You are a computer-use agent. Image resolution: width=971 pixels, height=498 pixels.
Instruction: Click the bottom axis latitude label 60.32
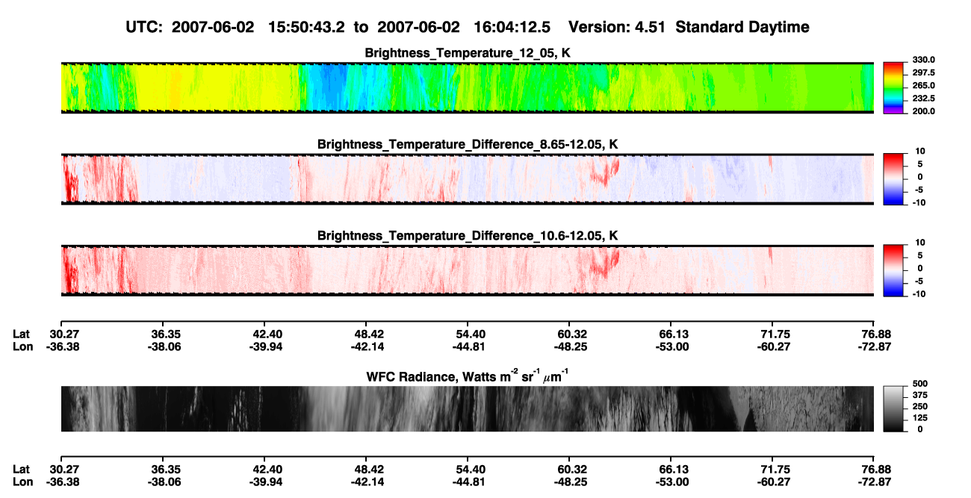tap(572, 469)
